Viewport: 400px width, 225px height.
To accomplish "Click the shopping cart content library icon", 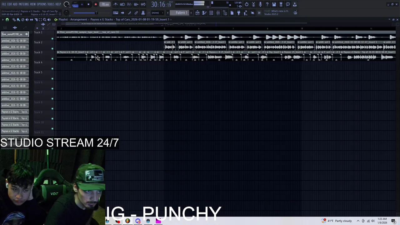I will click(x=259, y=13).
